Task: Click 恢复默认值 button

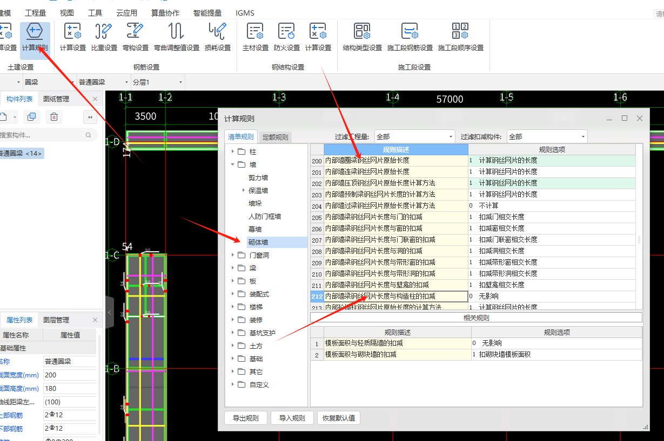Action: coord(339,418)
